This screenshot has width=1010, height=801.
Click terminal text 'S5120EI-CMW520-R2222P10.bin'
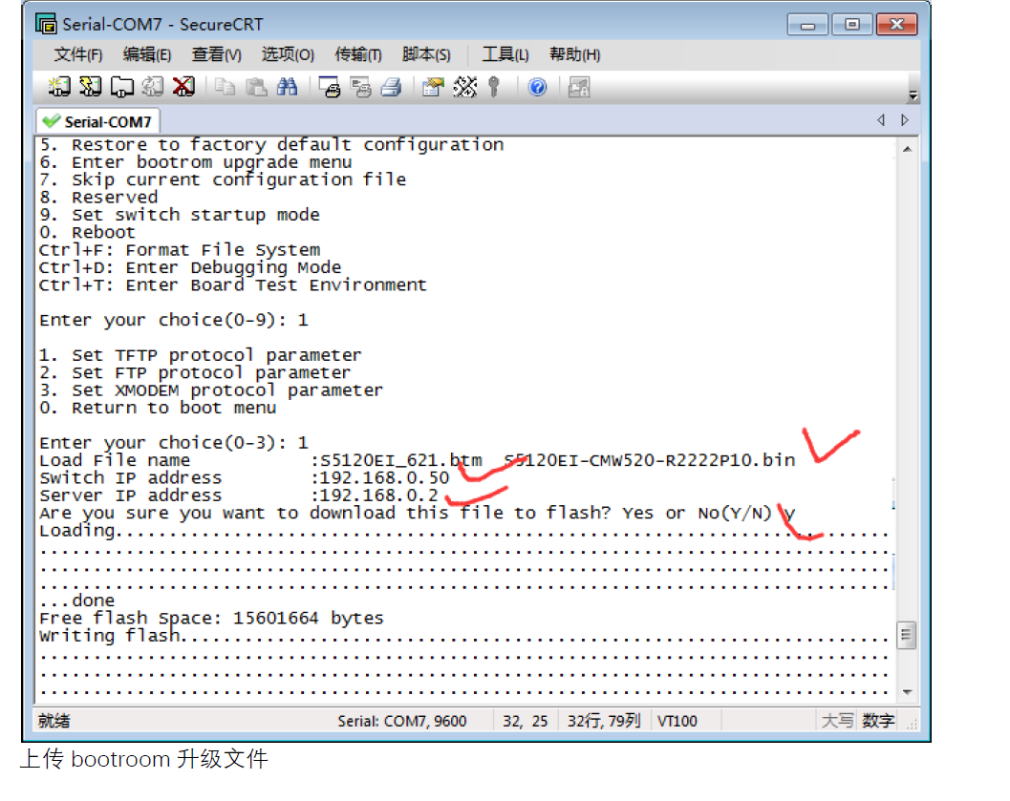(x=650, y=460)
